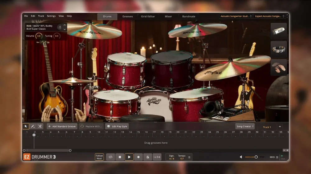Arm the record button

(x=138, y=157)
